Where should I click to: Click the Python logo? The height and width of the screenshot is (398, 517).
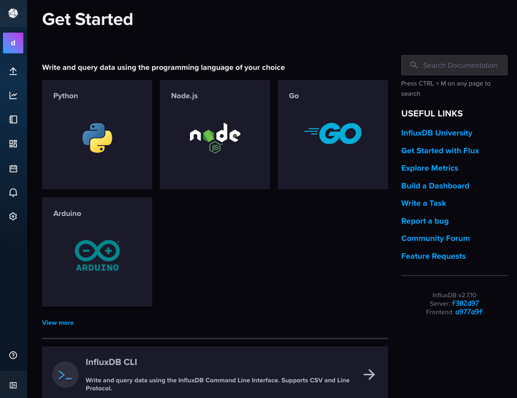click(x=97, y=138)
